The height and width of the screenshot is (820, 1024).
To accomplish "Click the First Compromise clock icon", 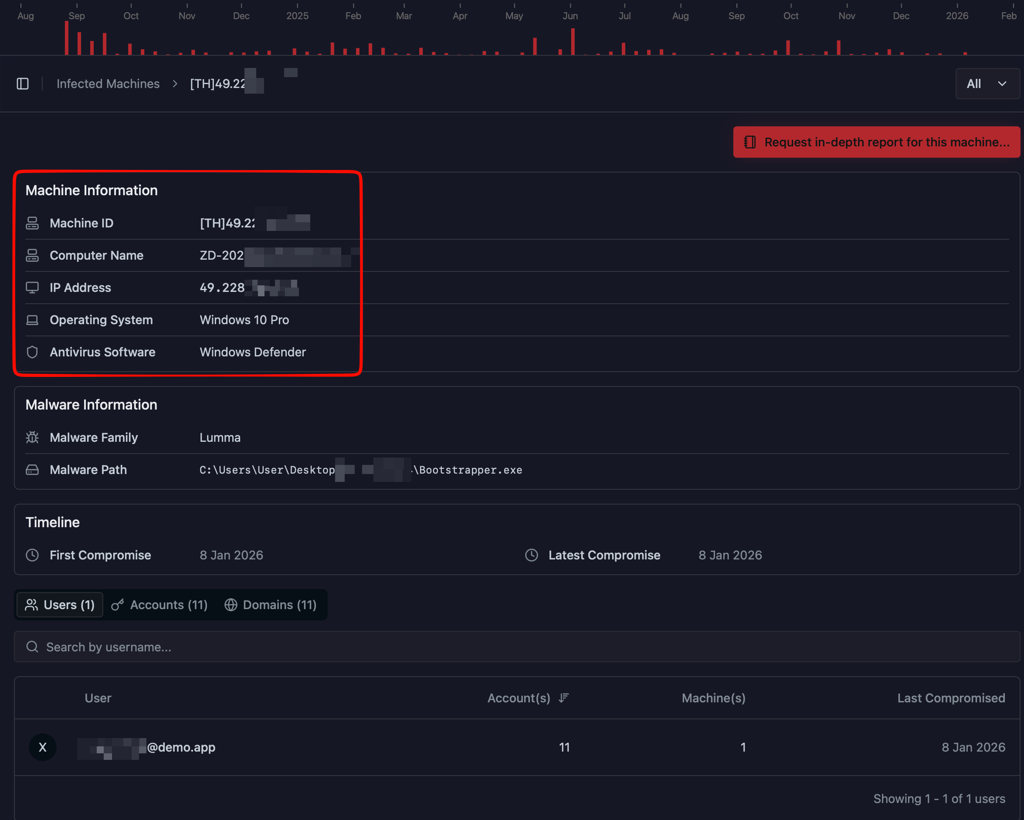I will point(32,555).
